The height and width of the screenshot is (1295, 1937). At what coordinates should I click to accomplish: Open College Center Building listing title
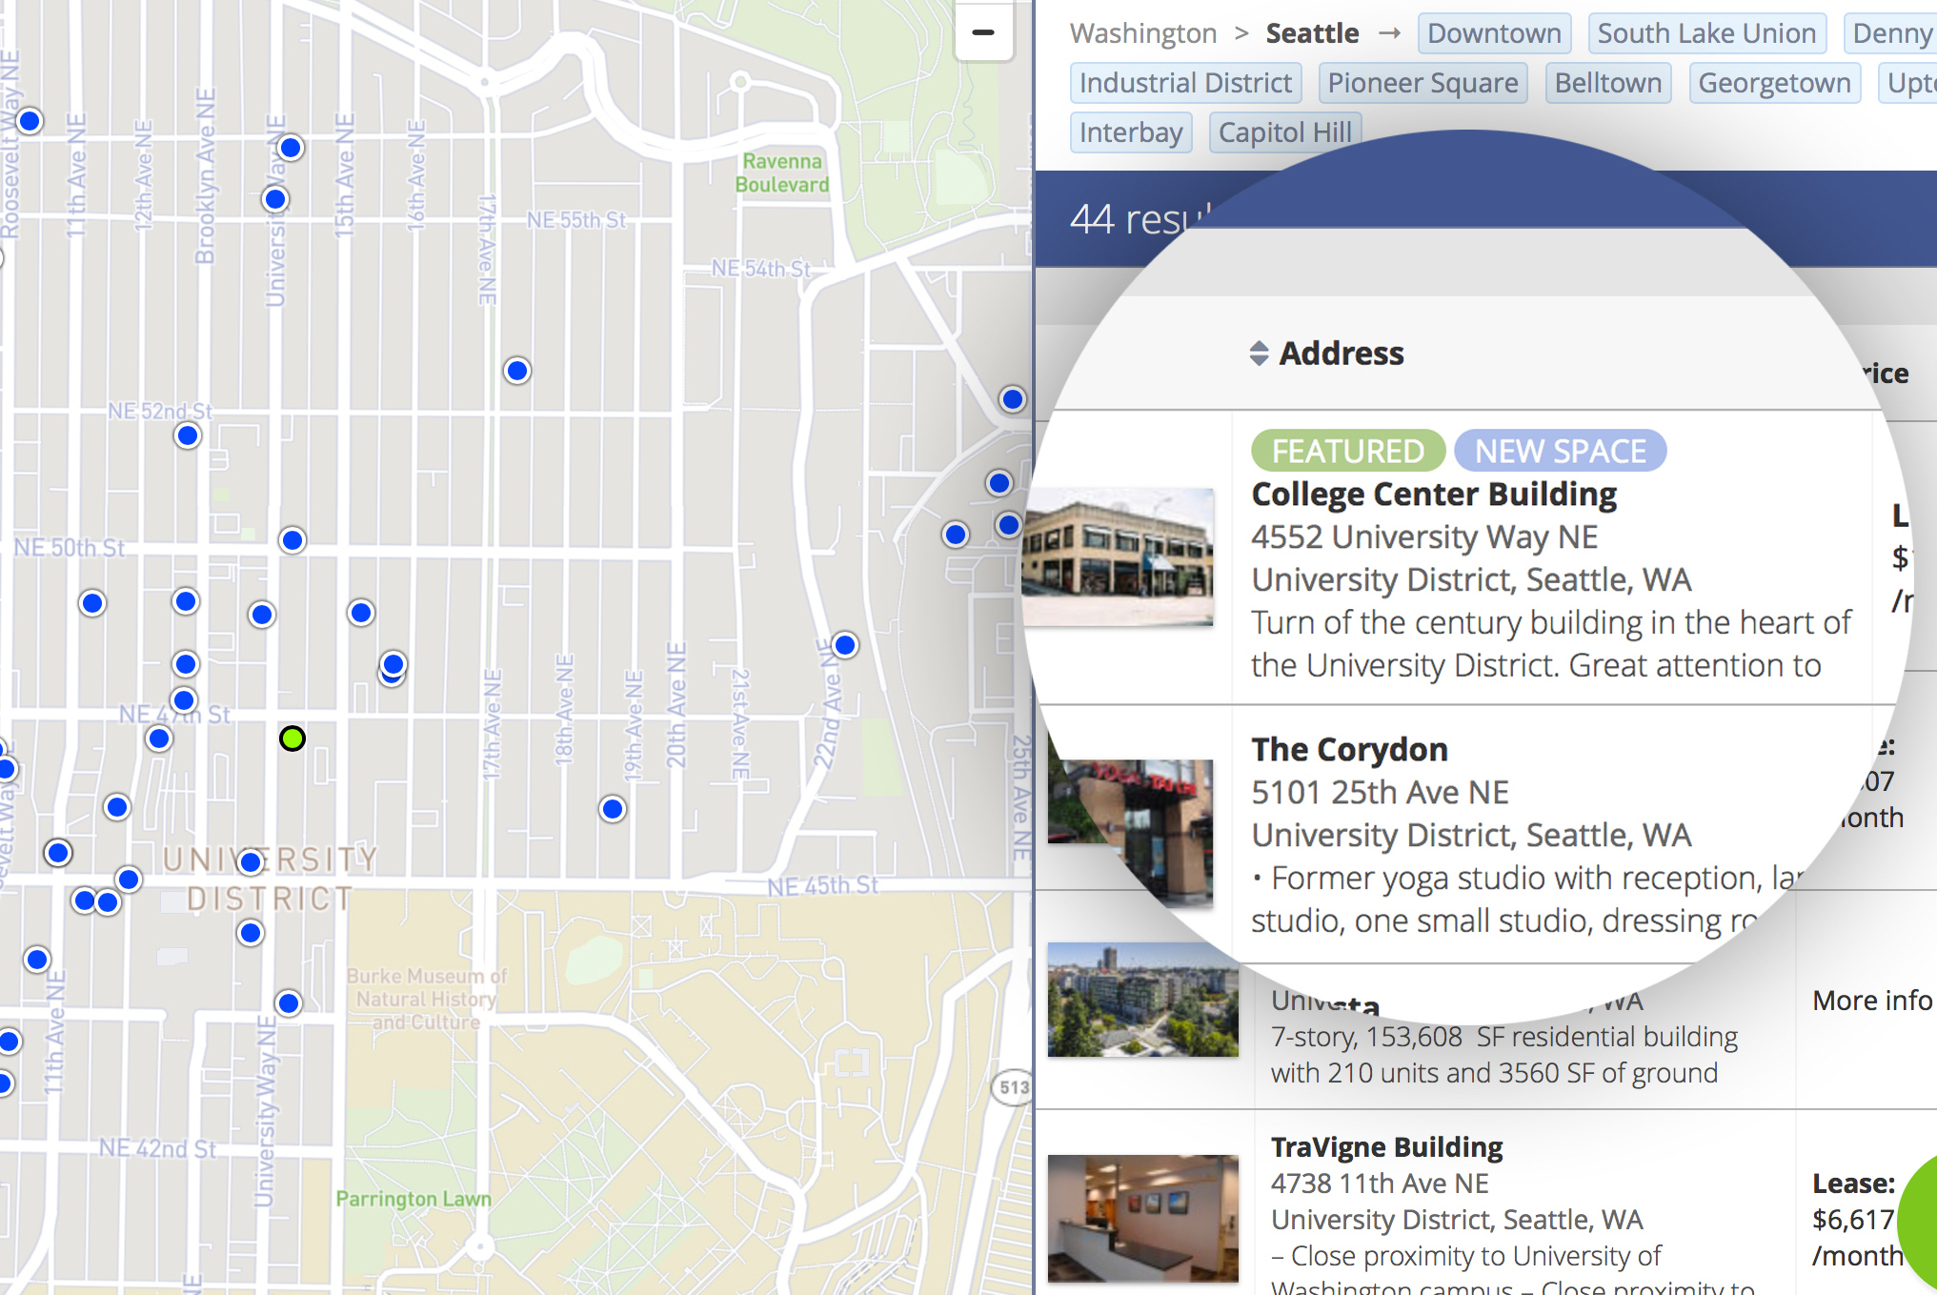pos(1433,495)
